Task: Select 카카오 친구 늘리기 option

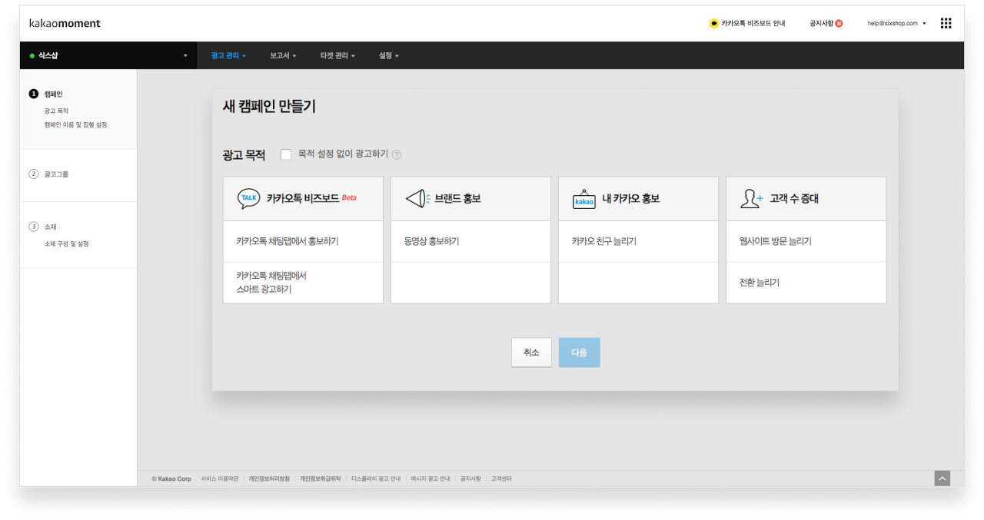Action: 638,241
